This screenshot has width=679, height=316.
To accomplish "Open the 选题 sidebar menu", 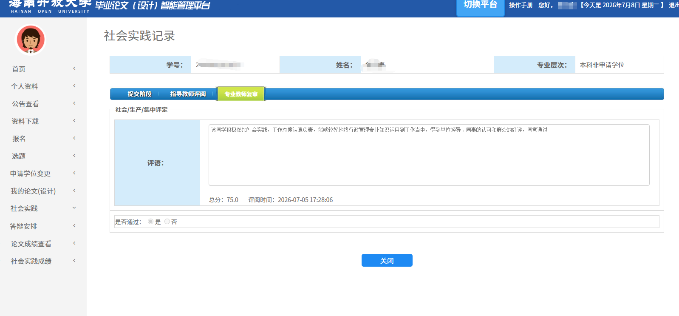I will pyautogui.click(x=19, y=156).
